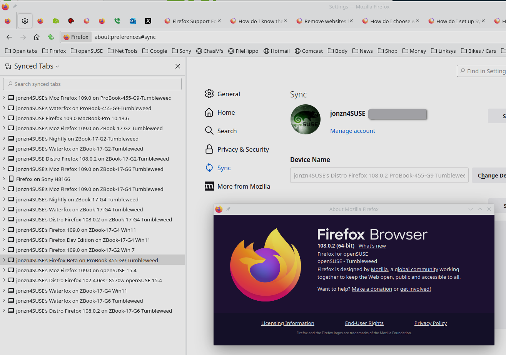Click the Home toolbar button
This screenshot has width=506, height=355.
point(37,37)
